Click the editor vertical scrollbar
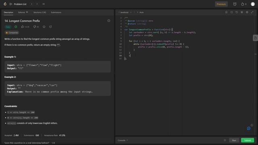 (256, 76)
